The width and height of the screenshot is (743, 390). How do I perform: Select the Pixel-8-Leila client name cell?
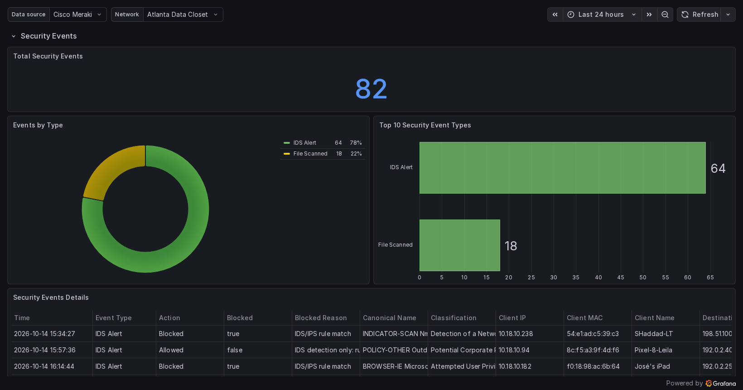[x=666, y=350]
